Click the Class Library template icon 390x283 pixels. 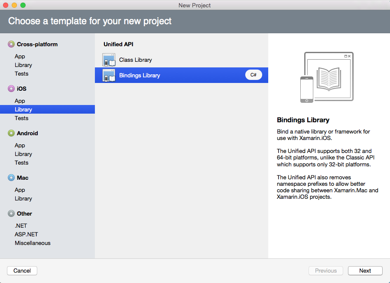pos(109,60)
